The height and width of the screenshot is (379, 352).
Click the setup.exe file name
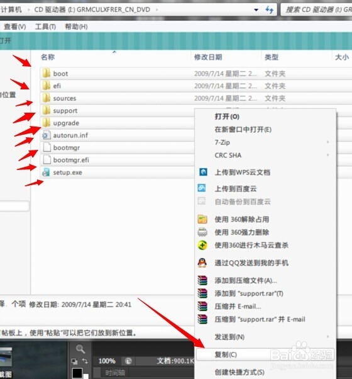tap(67, 173)
